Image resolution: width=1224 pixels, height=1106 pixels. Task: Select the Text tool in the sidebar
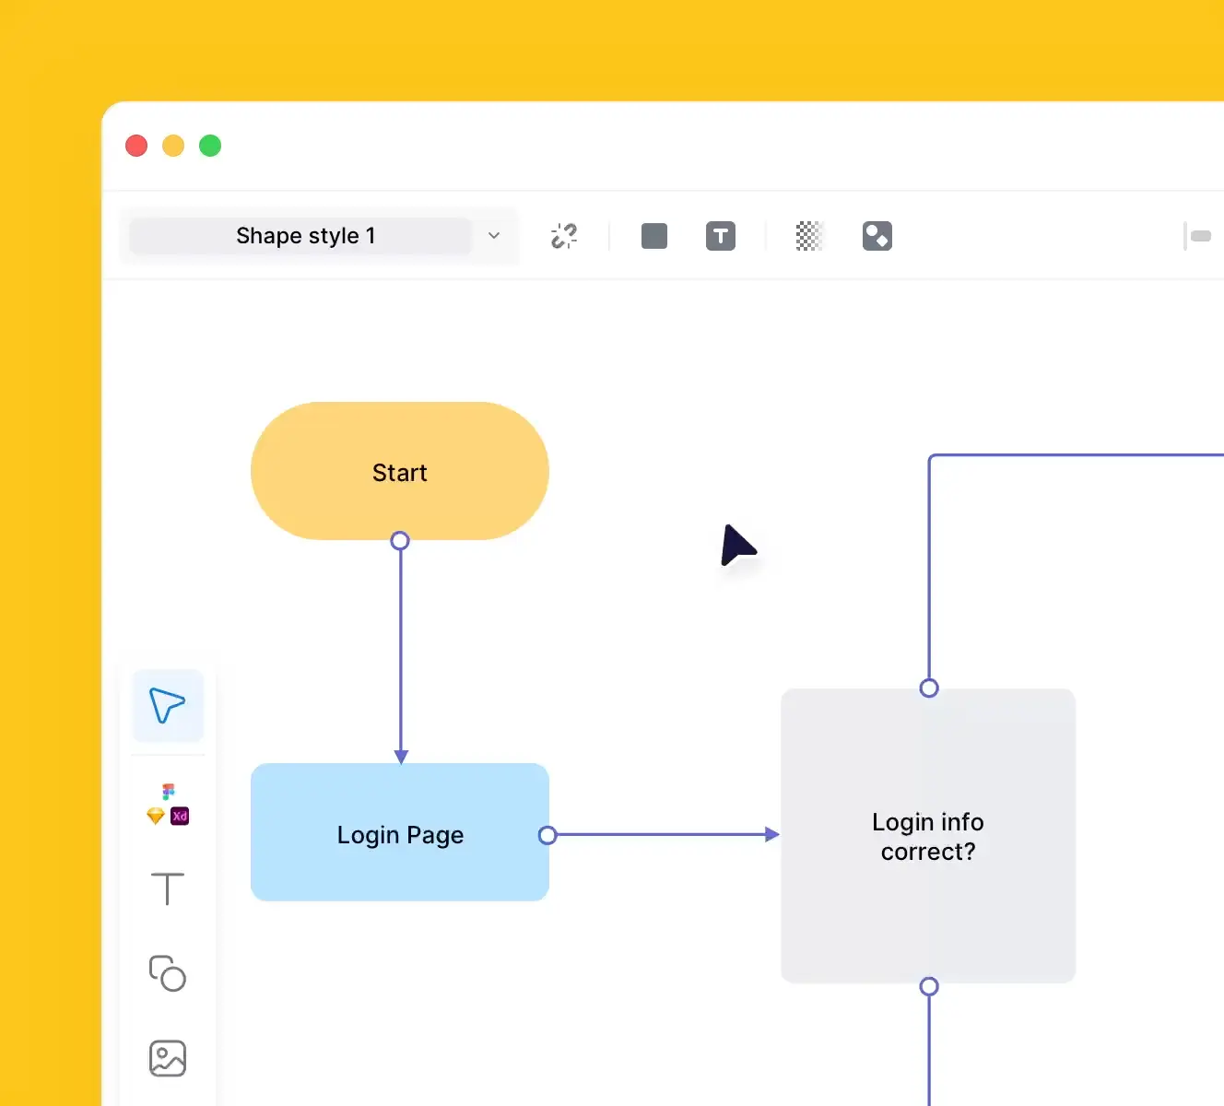[168, 888]
